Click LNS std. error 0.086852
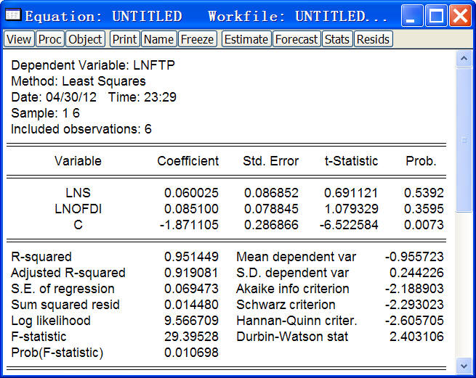Image resolution: width=476 pixels, height=378 pixels. [271, 193]
